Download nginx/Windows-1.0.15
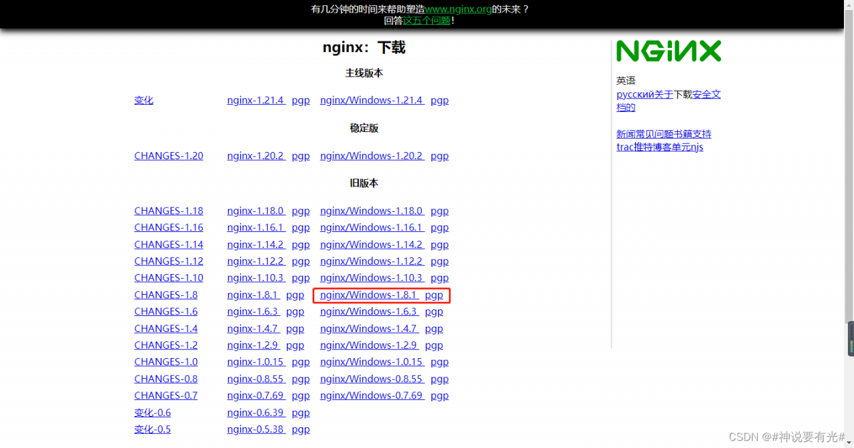The height and width of the screenshot is (448, 854). point(372,362)
